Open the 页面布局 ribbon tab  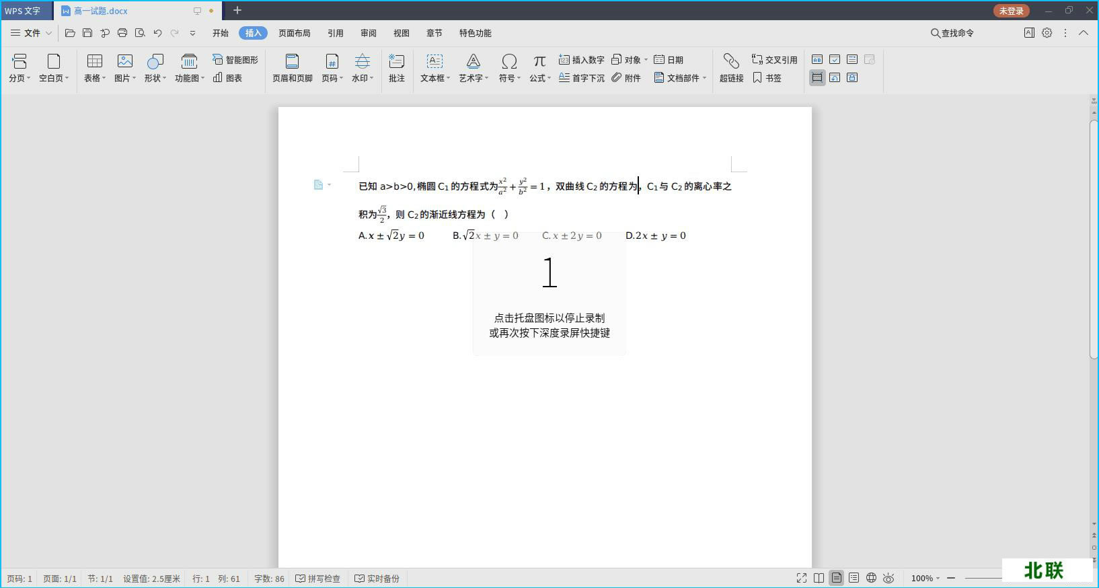tap(295, 33)
